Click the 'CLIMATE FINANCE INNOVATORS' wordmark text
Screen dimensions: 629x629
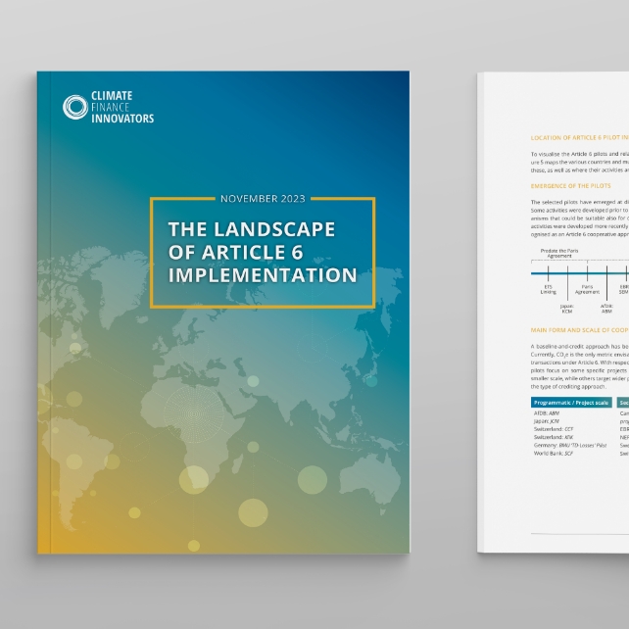(122, 107)
